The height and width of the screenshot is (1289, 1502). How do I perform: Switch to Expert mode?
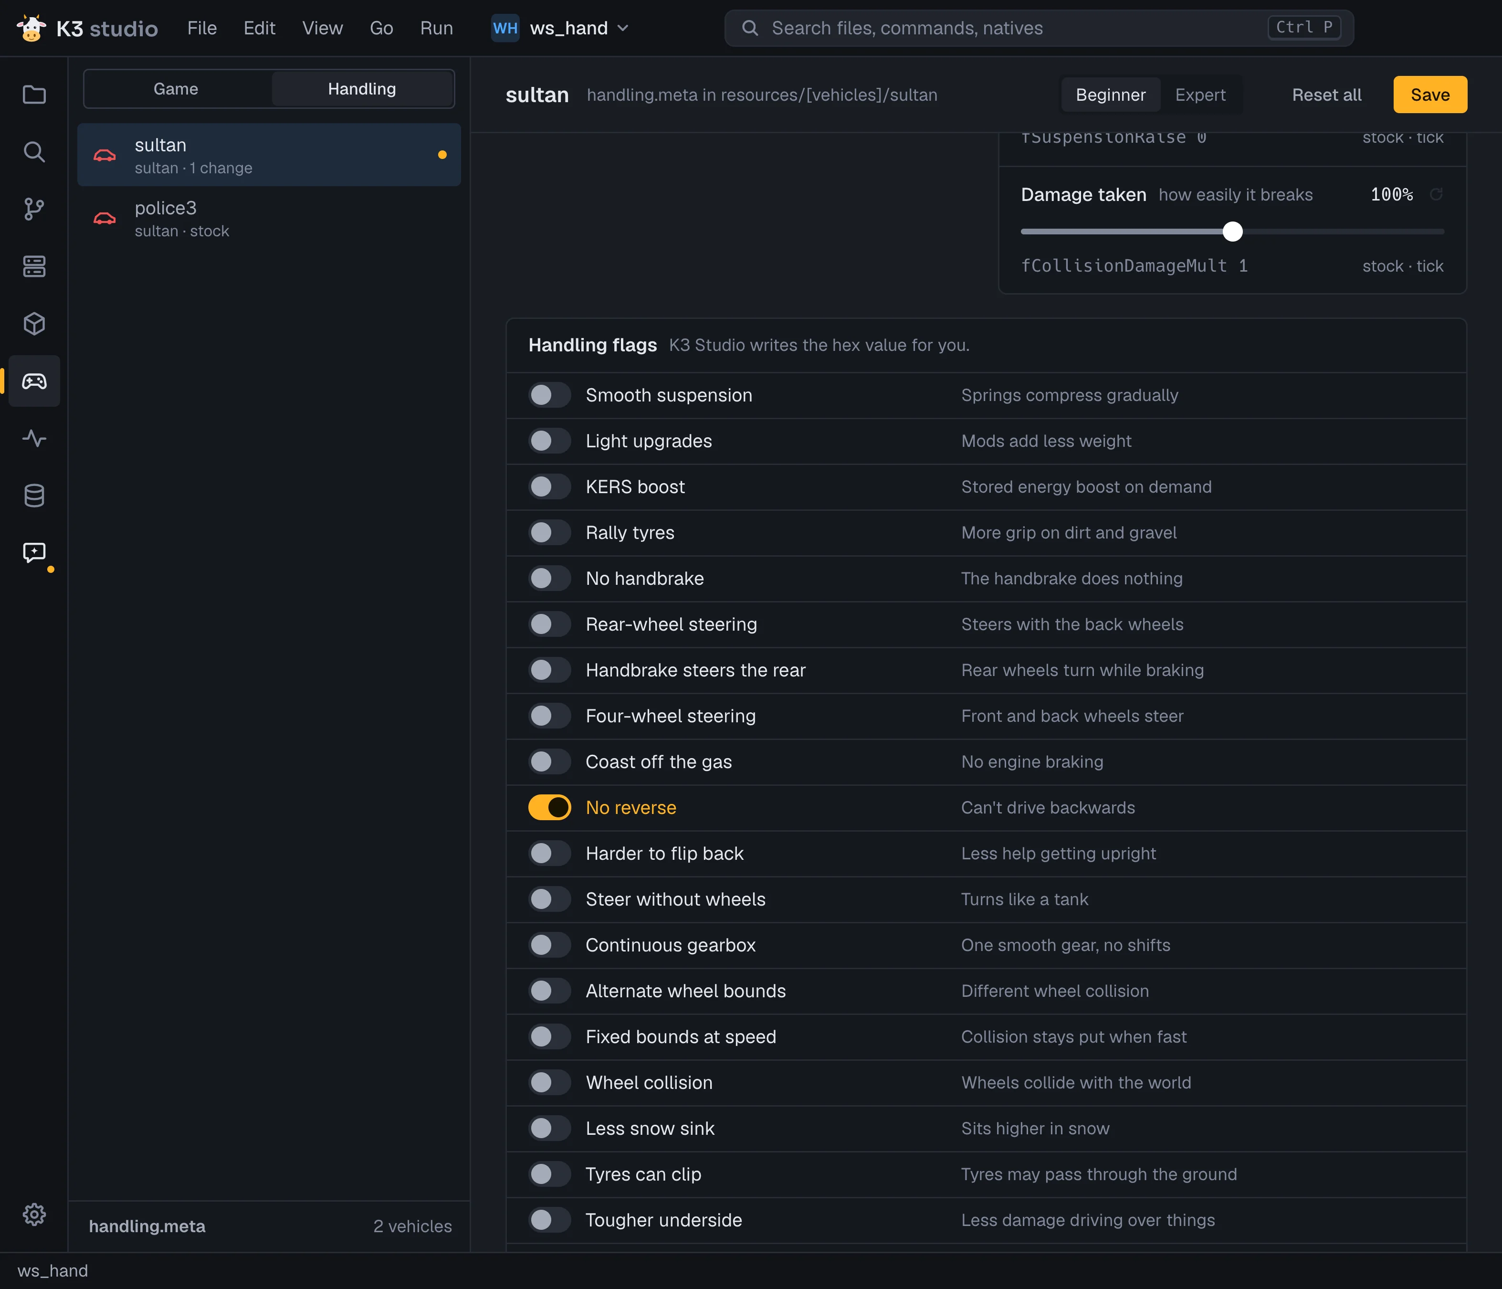click(1200, 95)
